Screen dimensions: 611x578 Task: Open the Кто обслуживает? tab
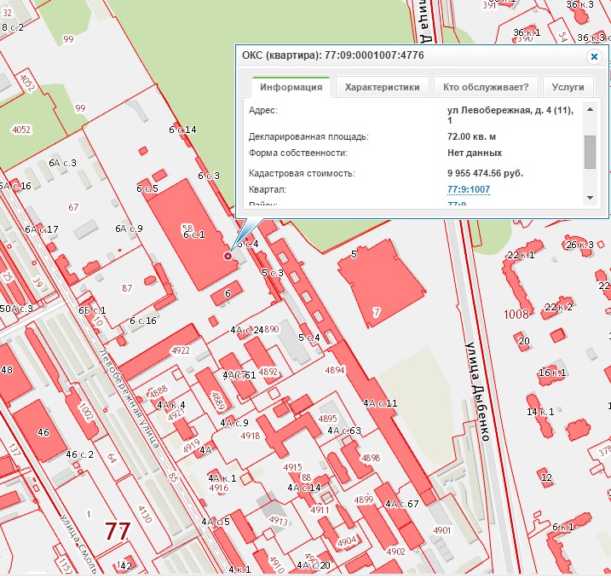[x=486, y=87]
